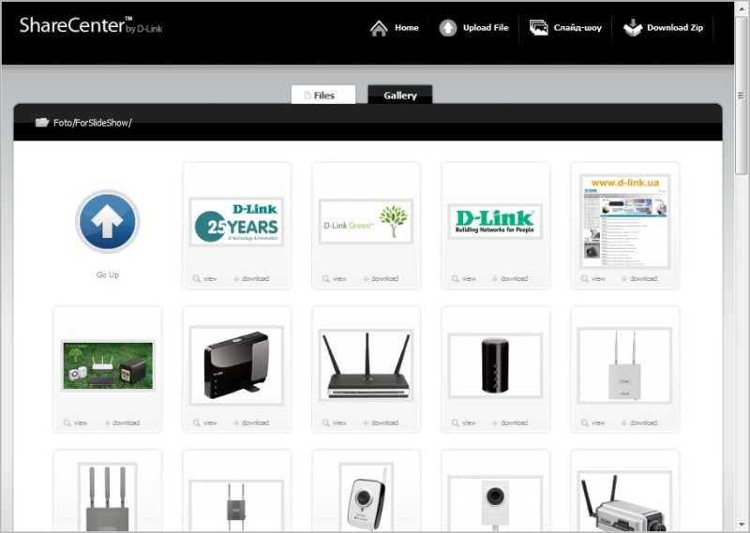Click view text under D-Link 25 Years image
The width and height of the screenshot is (750, 533).
[x=210, y=279]
